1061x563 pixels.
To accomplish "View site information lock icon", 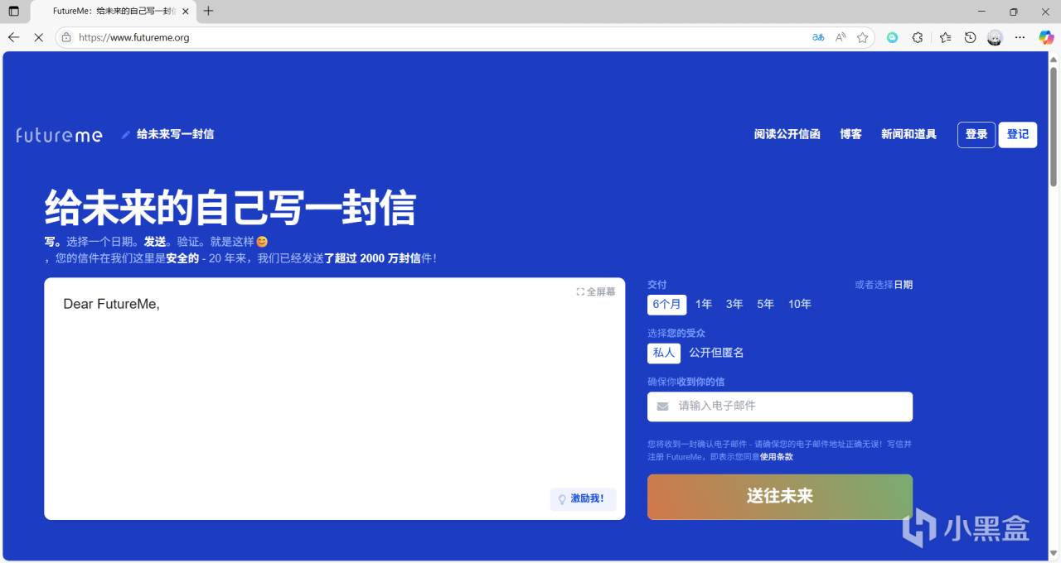I will click(x=67, y=37).
